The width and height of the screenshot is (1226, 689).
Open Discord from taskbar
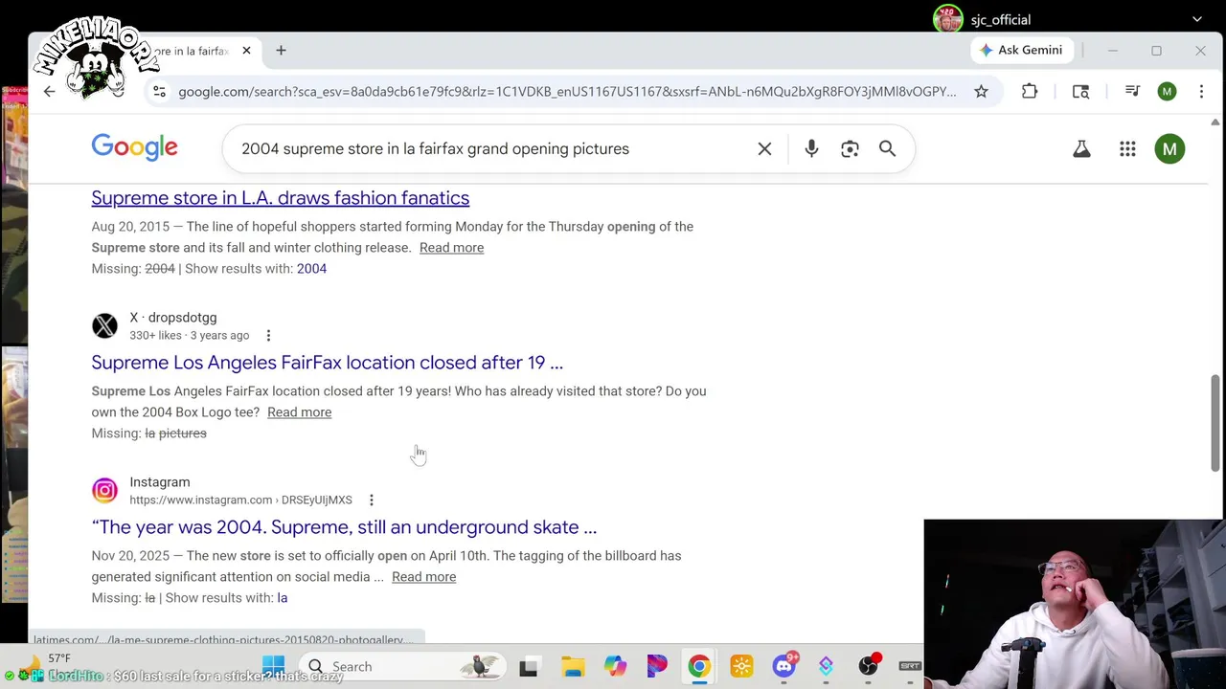pos(784,666)
